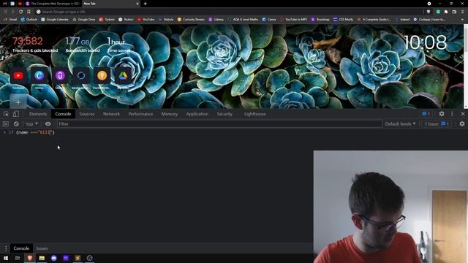Close the DevTools panel
The height and width of the screenshot is (263, 468).
pyautogui.click(x=463, y=114)
